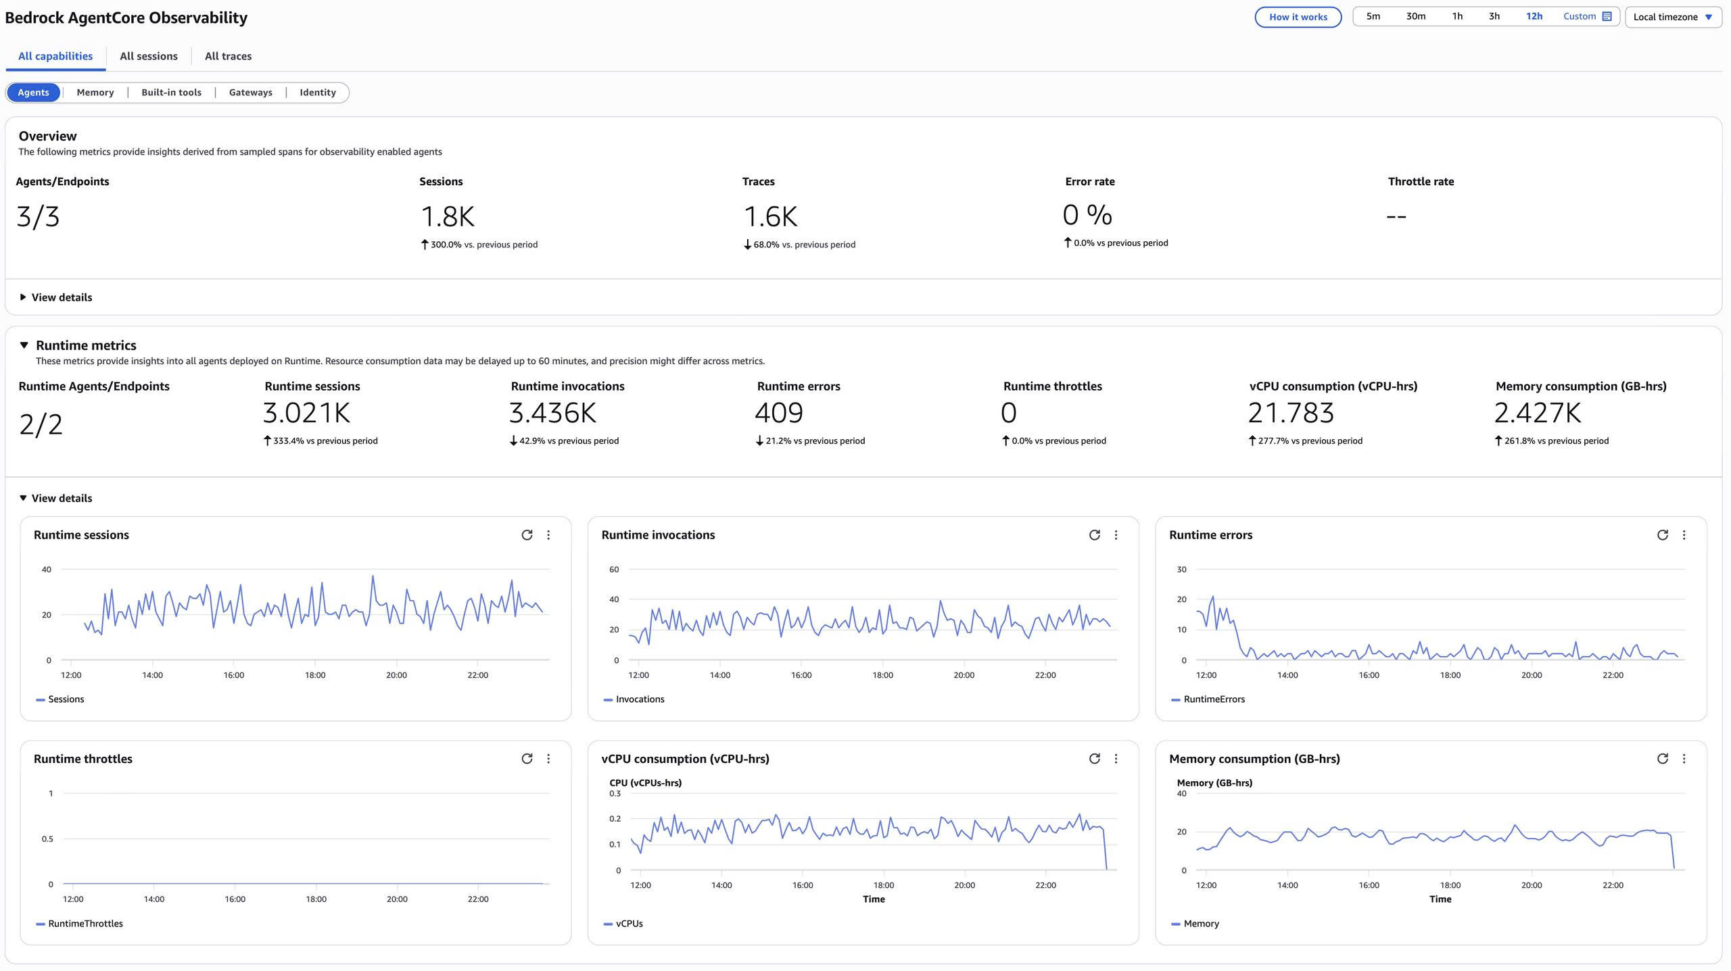The width and height of the screenshot is (1731, 971).
Task: Switch to All capabilities tab
Action: 55,56
